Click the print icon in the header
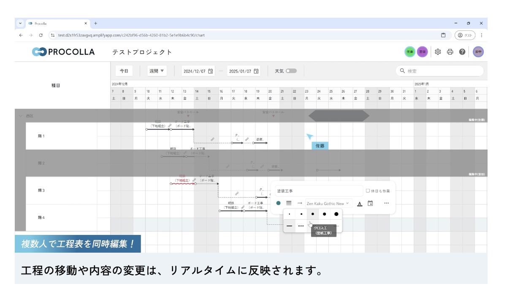The width and height of the screenshot is (515, 300). click(450, 52)
